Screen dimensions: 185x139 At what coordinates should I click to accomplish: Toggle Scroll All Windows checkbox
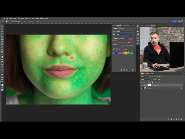pyautogui.click(x=11, y=21)
